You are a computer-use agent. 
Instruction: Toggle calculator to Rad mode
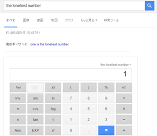coord(18,87)
